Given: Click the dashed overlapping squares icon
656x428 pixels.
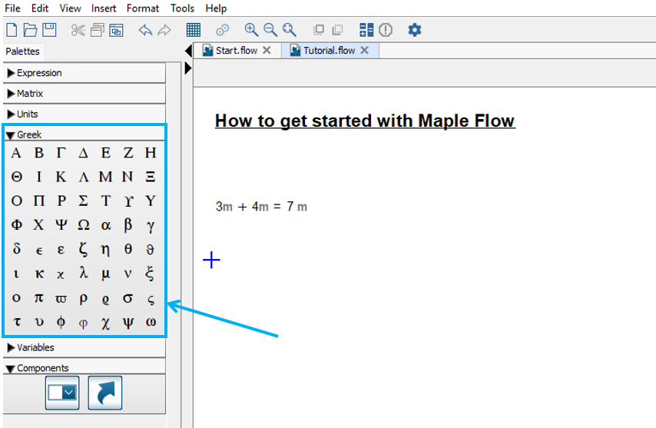Looking at the screenshot, I should pos(337,30).
